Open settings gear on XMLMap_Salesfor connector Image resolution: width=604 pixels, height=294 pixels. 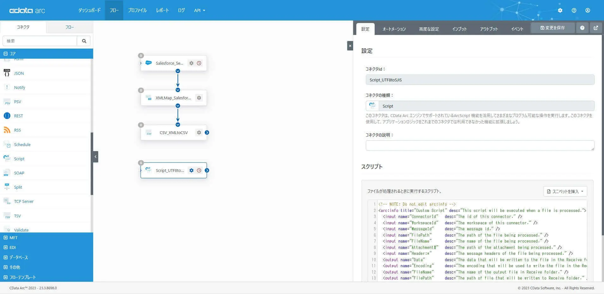pyautogui.click(x=199, y=98)
